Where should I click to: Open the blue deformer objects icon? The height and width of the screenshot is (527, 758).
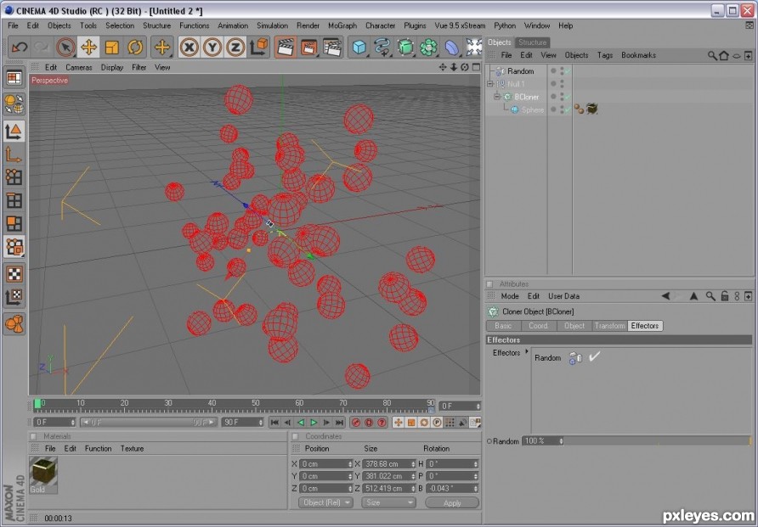452,48
